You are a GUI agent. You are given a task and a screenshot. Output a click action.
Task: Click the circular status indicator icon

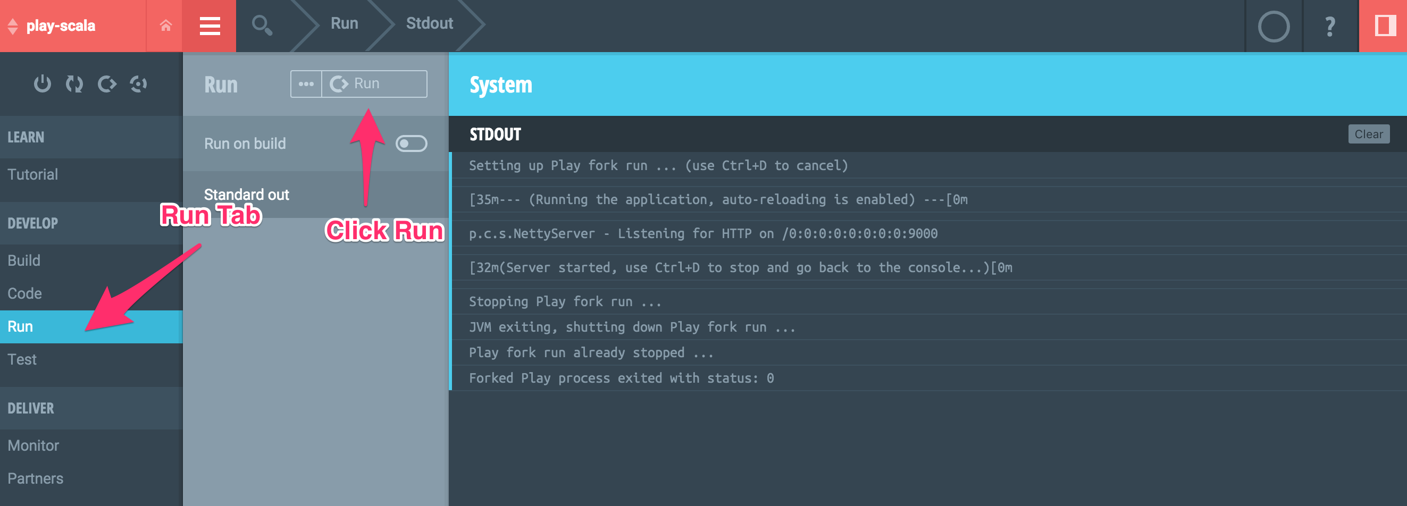[1273, 26]
